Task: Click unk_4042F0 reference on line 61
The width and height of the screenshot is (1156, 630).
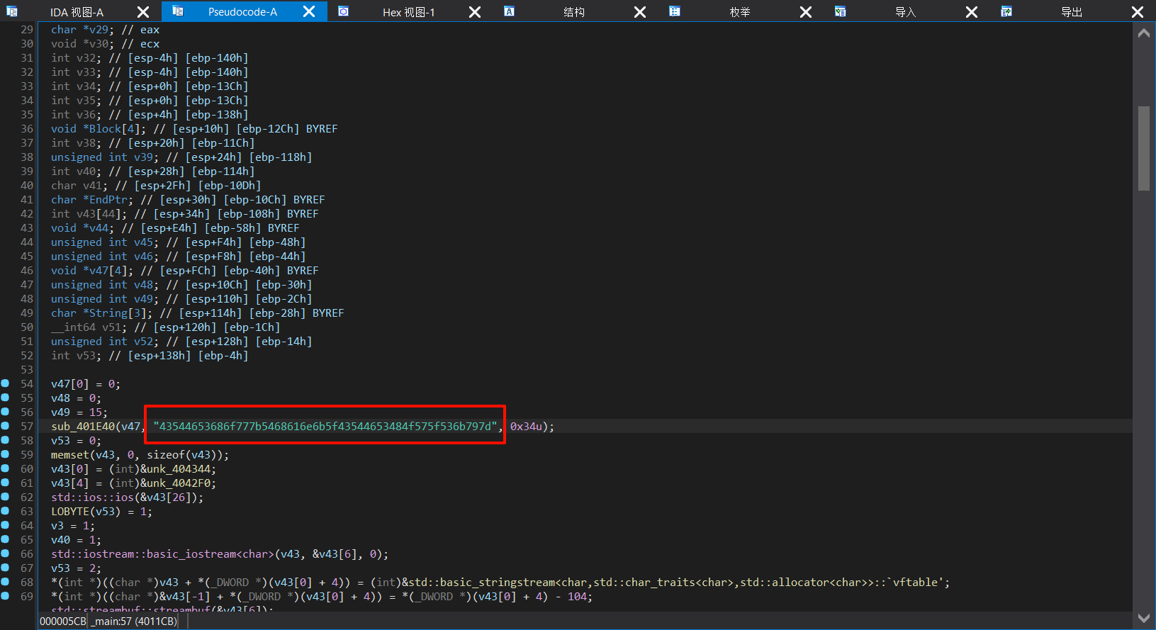Action: [178, 483]
